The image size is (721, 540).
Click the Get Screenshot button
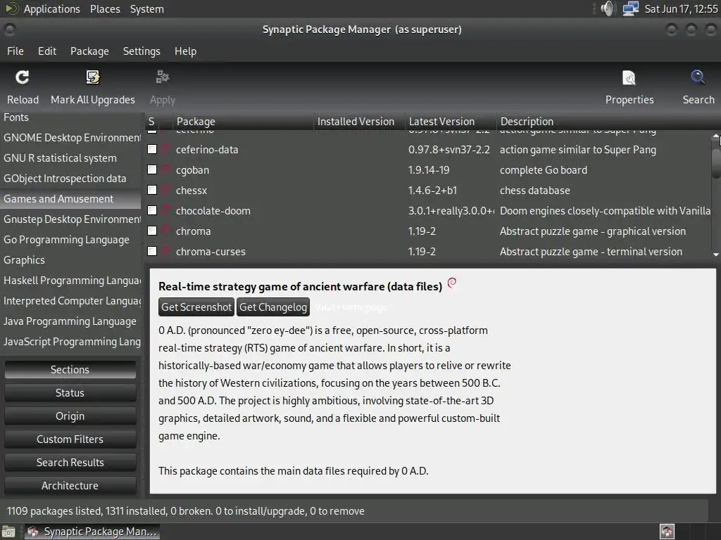196,307
